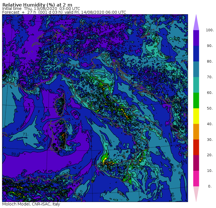This screenshot has height=208, width=216.
Task: Click the '40.' legend label
Action: coord(210,124)
